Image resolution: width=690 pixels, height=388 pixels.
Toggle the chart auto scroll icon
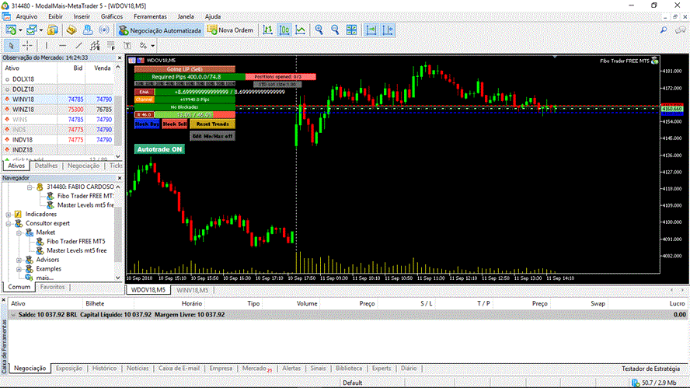tap(371, 30)
